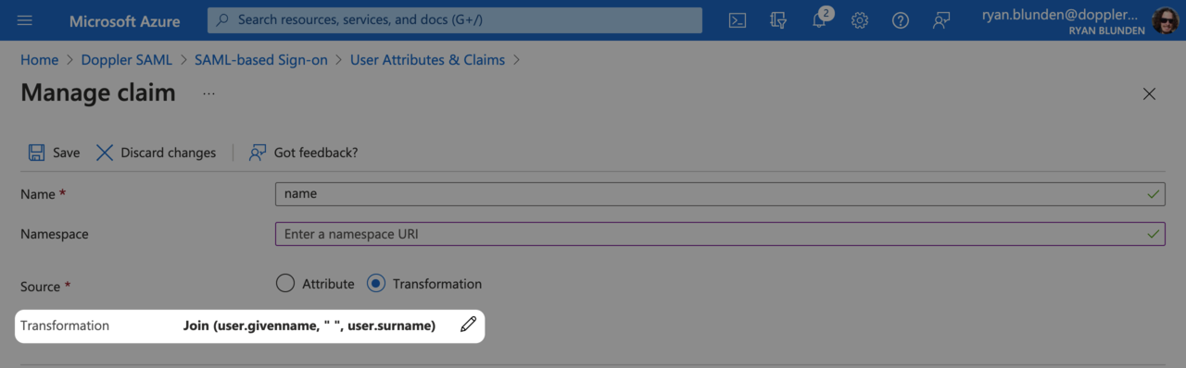View notifications bell icon
1186x368 pixels.
tap(820, 19)
